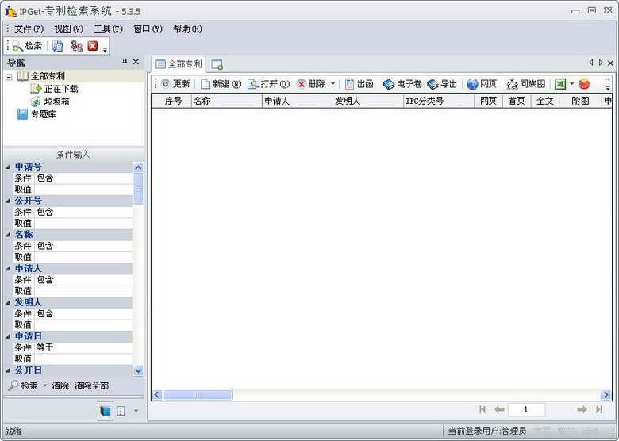Click the users icon in the top toolbar
This screenshot has height=441, width=619.
tap(77, 46)
